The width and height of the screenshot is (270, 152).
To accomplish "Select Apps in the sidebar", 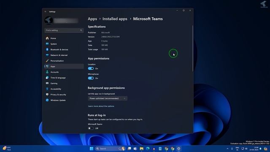I will (x=64, y=66).
